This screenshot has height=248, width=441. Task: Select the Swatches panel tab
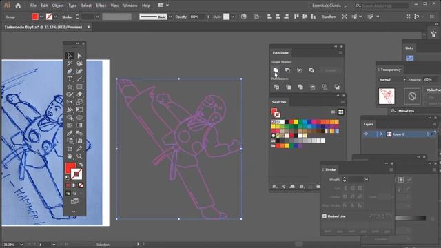pyautogui.click(x=279, y=102)
